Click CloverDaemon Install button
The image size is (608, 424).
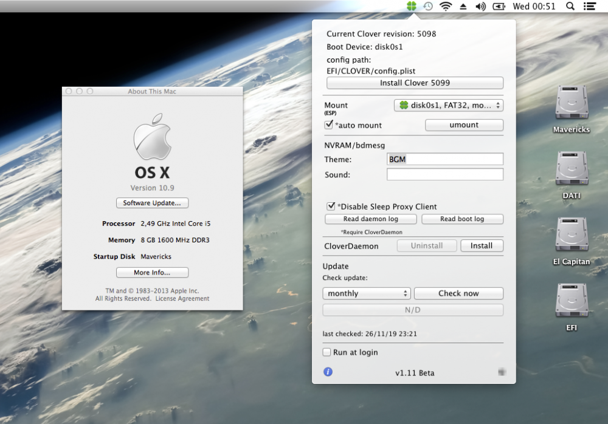[482, 246]
